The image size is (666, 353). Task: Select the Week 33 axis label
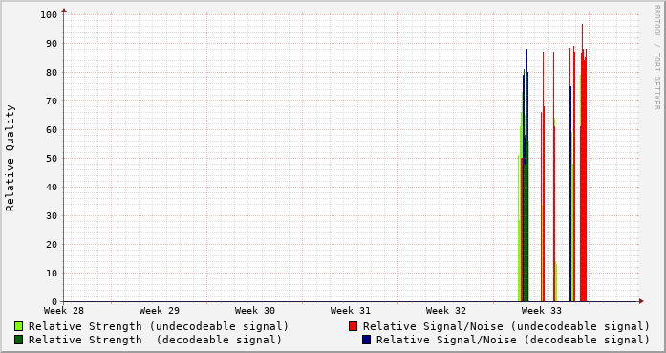542,311
